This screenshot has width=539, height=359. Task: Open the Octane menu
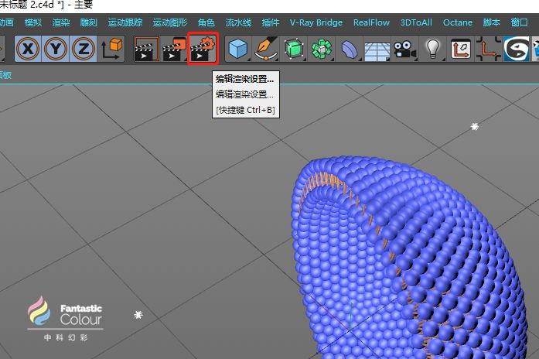click(457, 22)
